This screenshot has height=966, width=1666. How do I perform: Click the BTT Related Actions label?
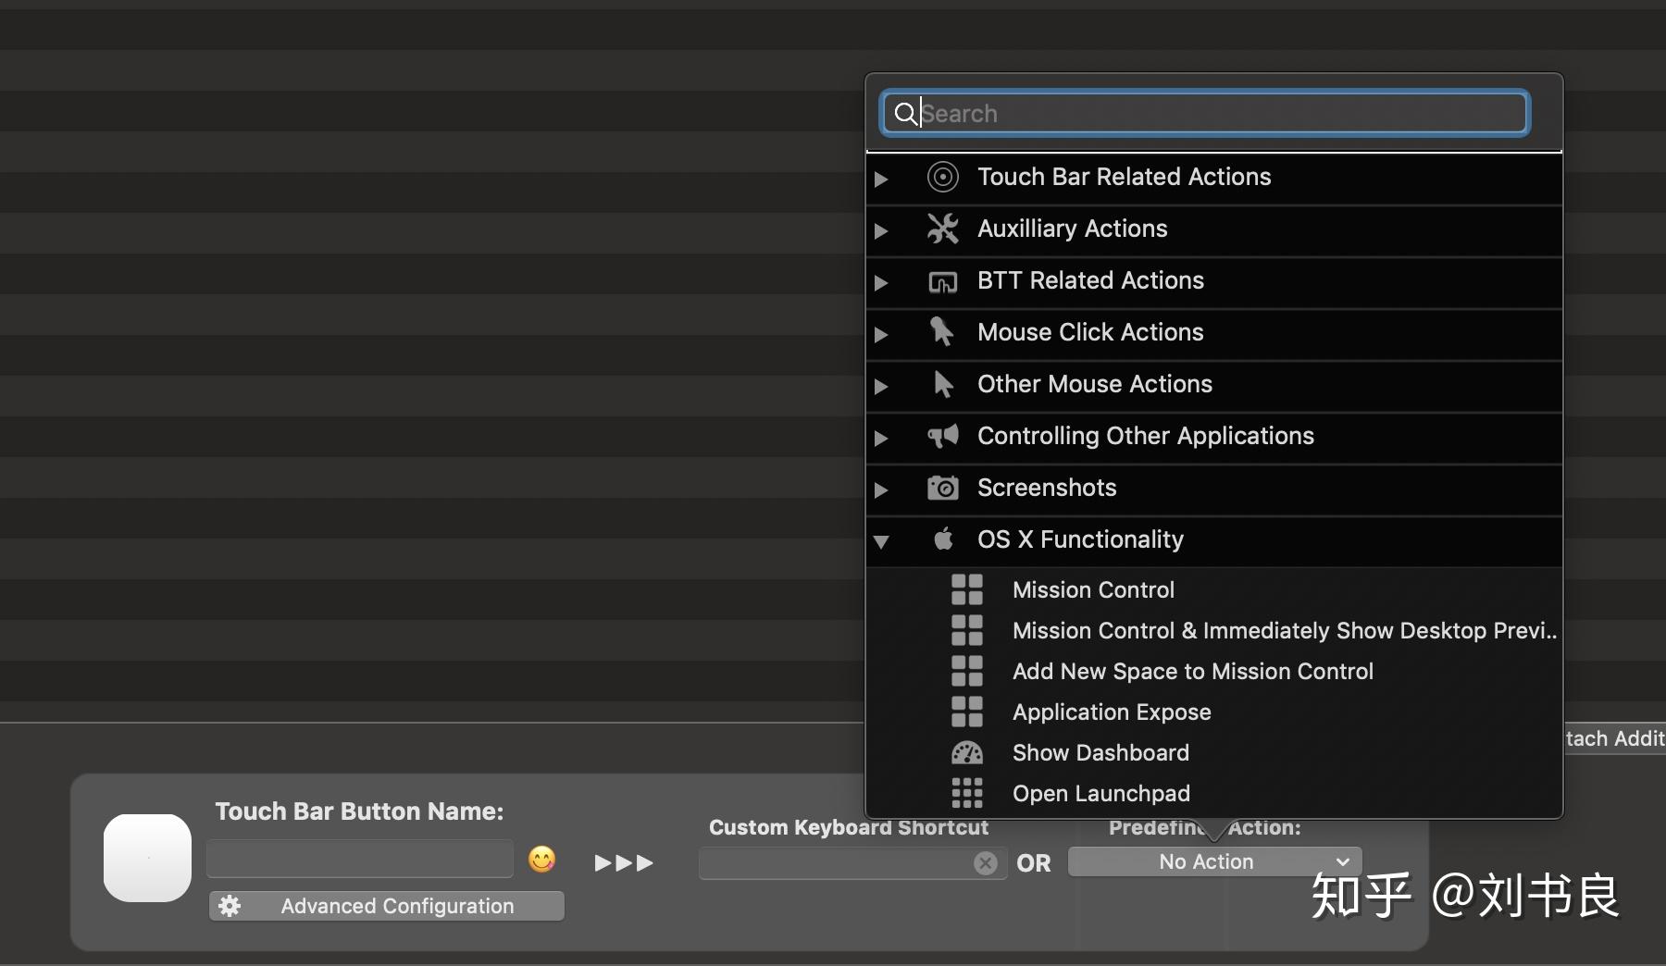pyautogui.click(x=1090, y=280)
